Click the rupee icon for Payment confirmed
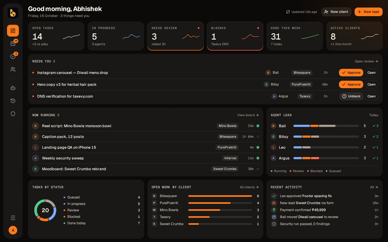Image resolution: width=388 pixels, height=242 pixels. pyautogui.click(x=274, y=210)
